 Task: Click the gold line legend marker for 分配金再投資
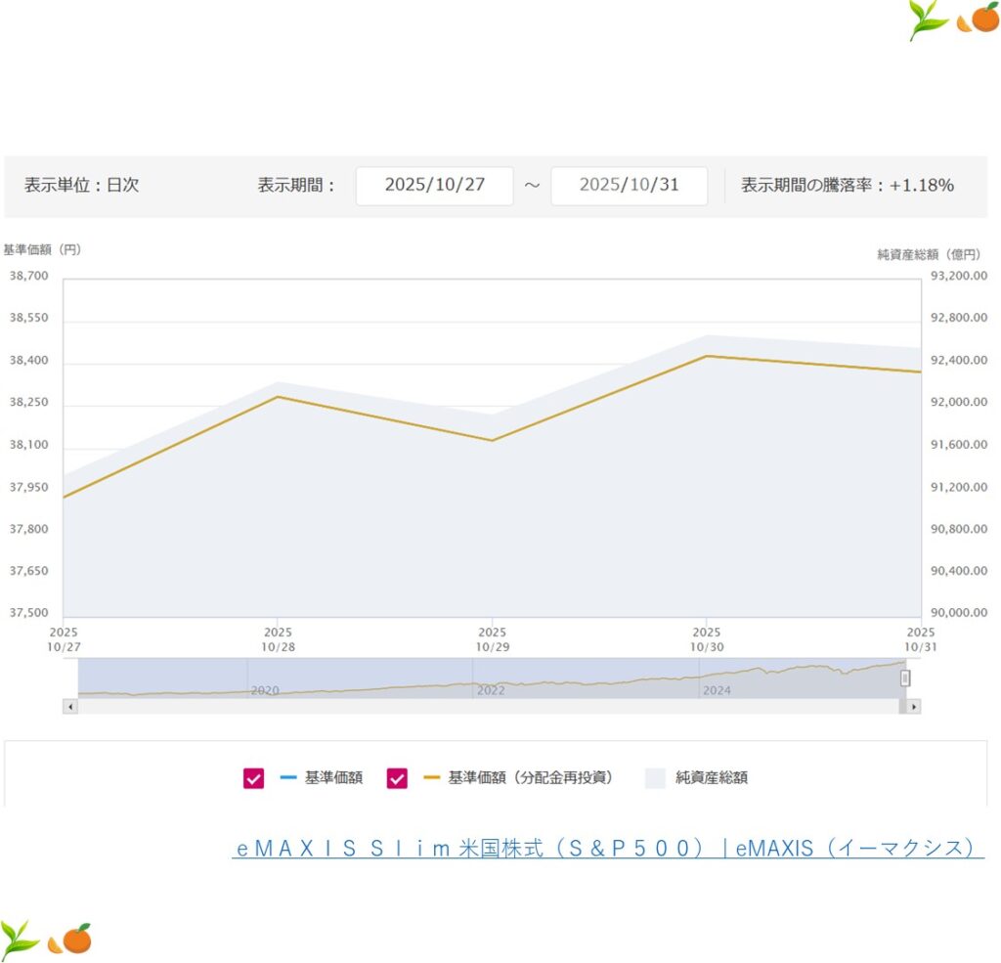(432, 778)
